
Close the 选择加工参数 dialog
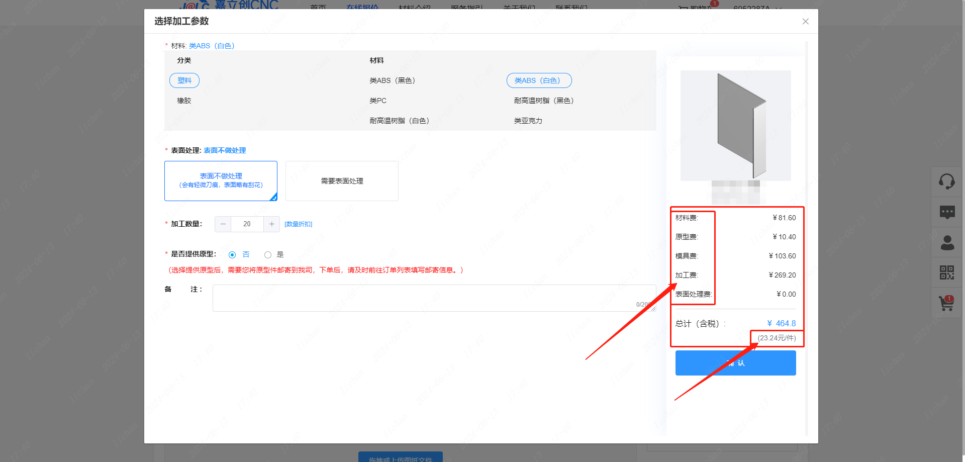tap(805, 21)
